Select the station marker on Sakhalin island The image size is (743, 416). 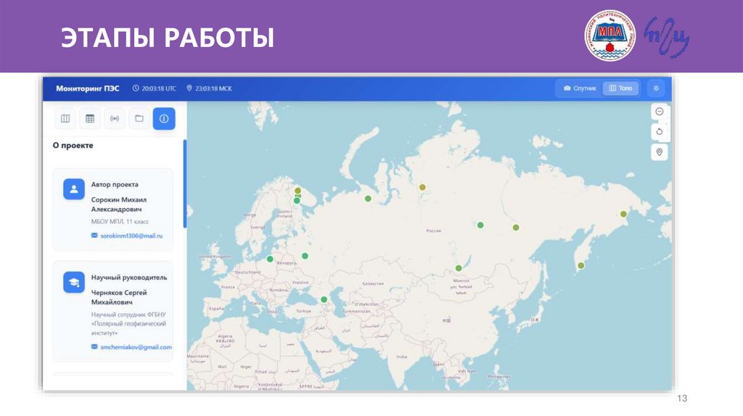(x=581, y=266)
